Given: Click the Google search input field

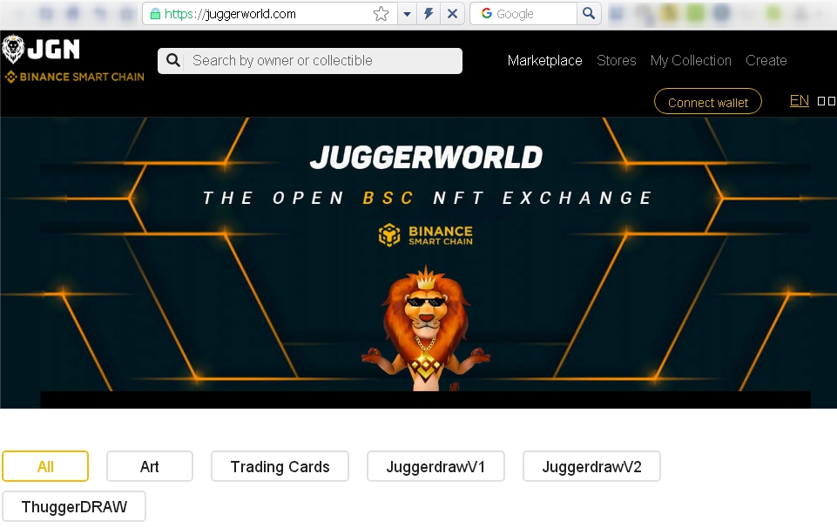Looking at the screenshot, I should 523,14.
